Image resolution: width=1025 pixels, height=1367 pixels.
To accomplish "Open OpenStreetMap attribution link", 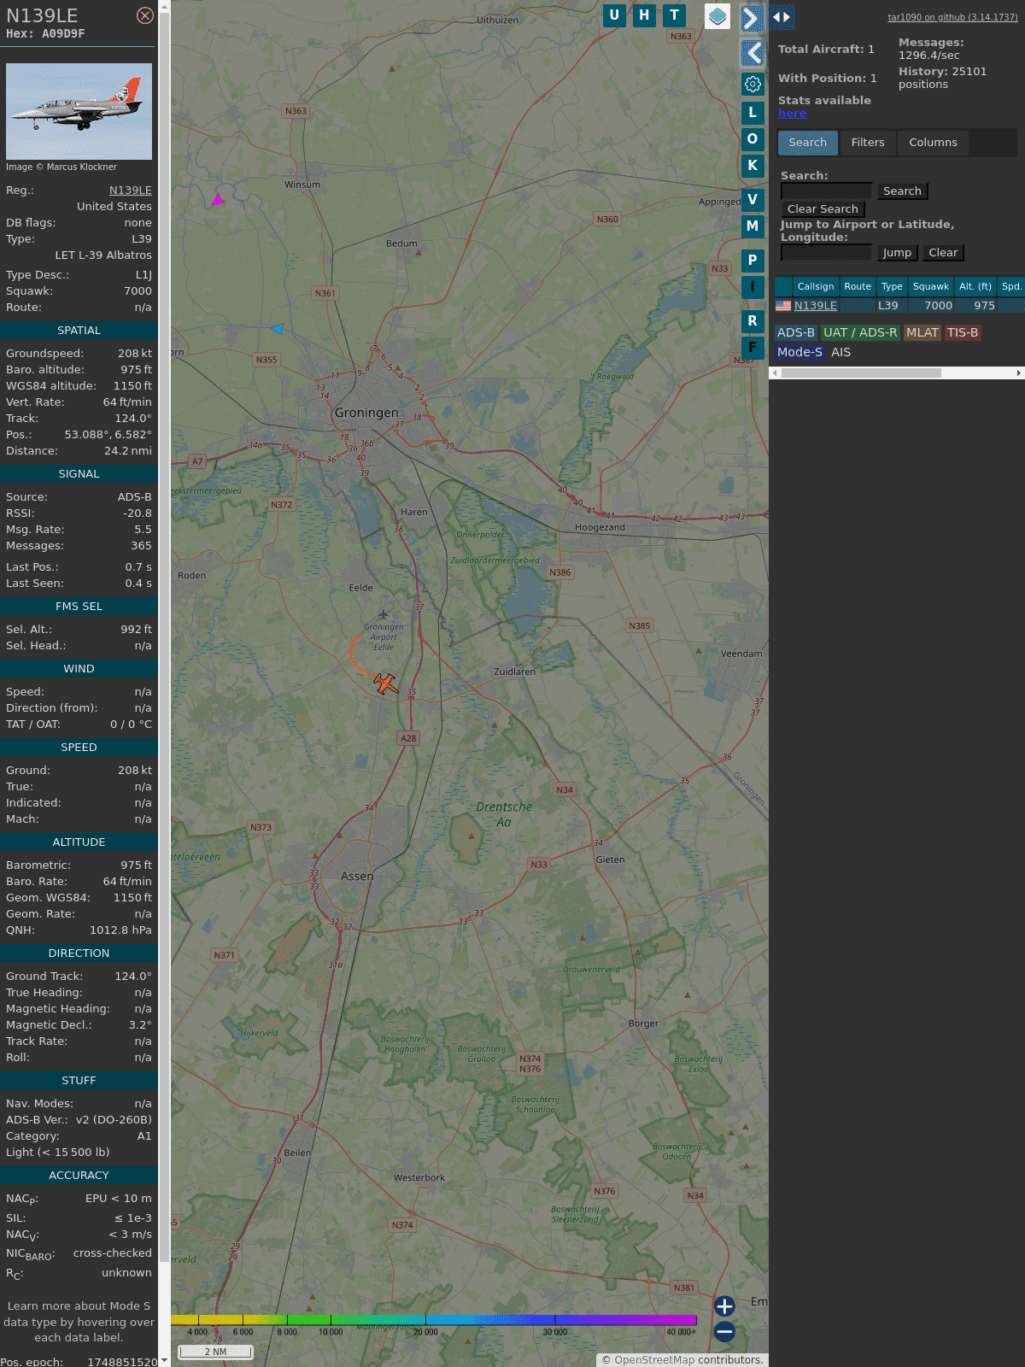I will coord(654,1360).
